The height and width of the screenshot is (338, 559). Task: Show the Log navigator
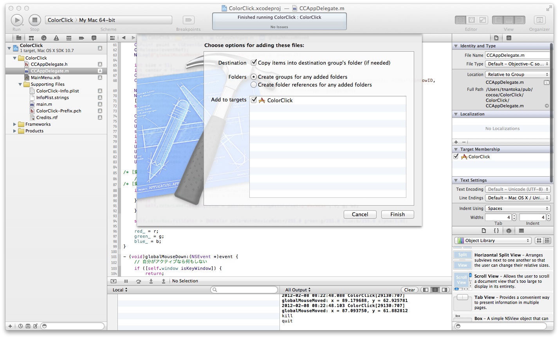pos(94,38)
